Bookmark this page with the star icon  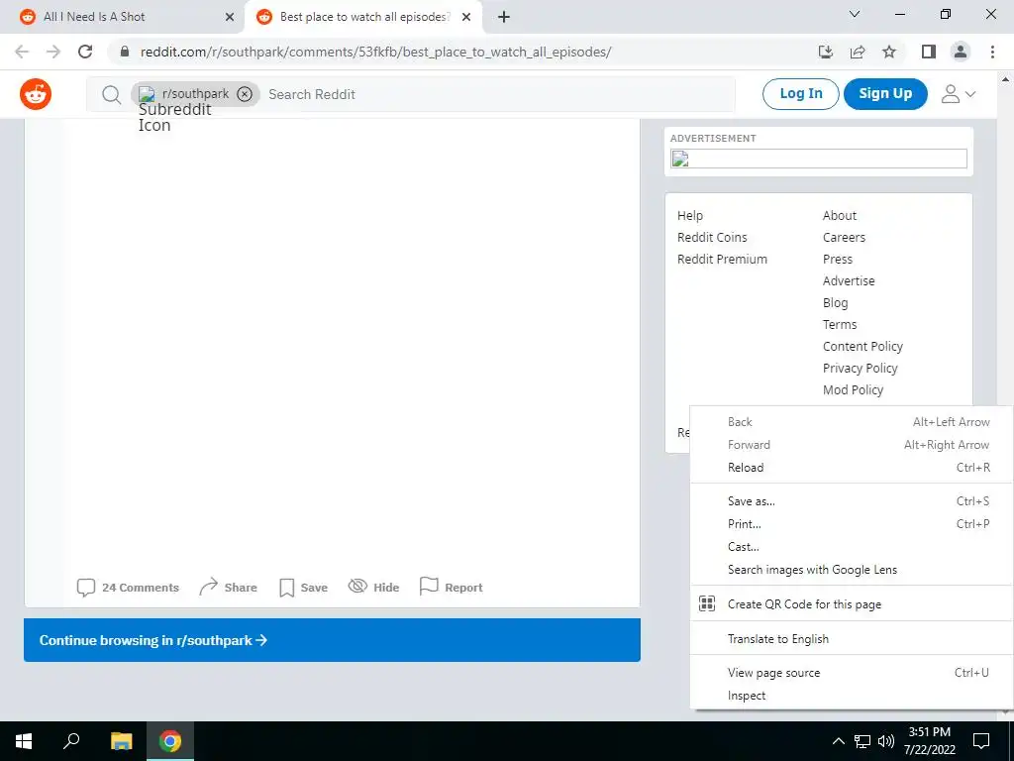click(889, 52)
